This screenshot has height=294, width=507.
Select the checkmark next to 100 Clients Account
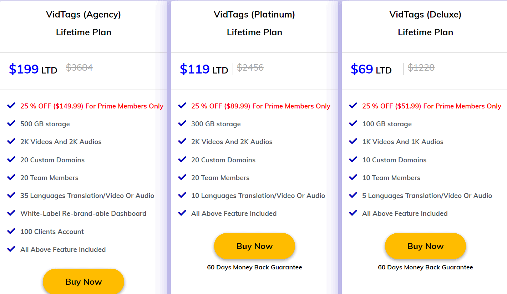[x=11, y=231]
